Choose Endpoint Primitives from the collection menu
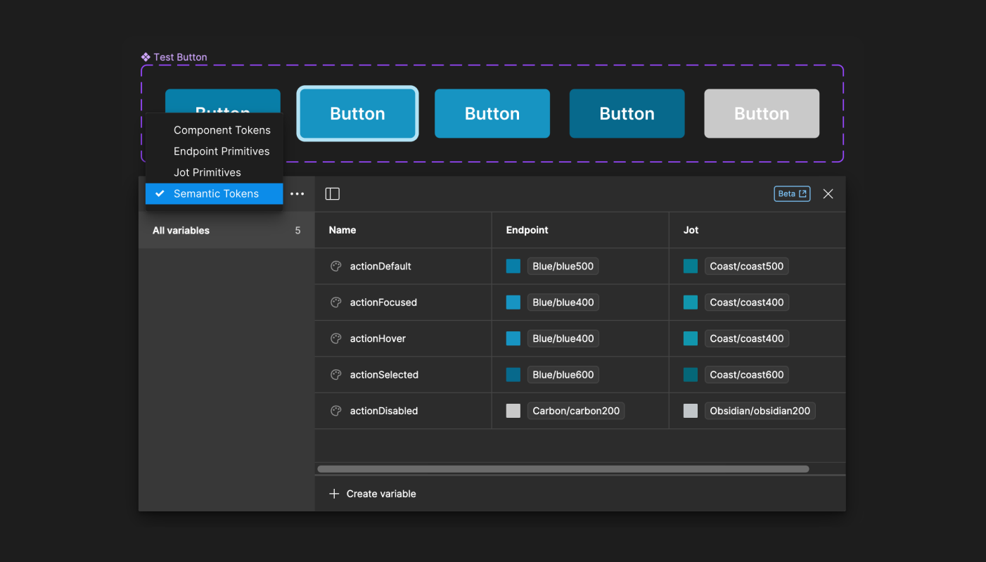The image size is (986, 562). (215, 151)
